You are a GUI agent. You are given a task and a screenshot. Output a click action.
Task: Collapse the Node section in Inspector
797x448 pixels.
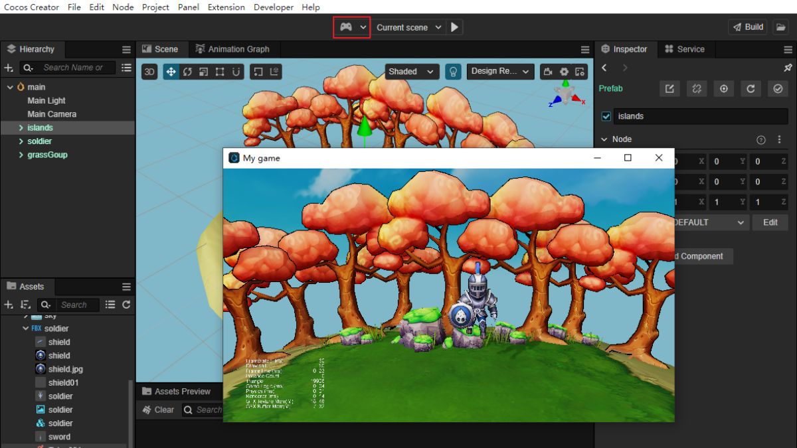(604, 139)
